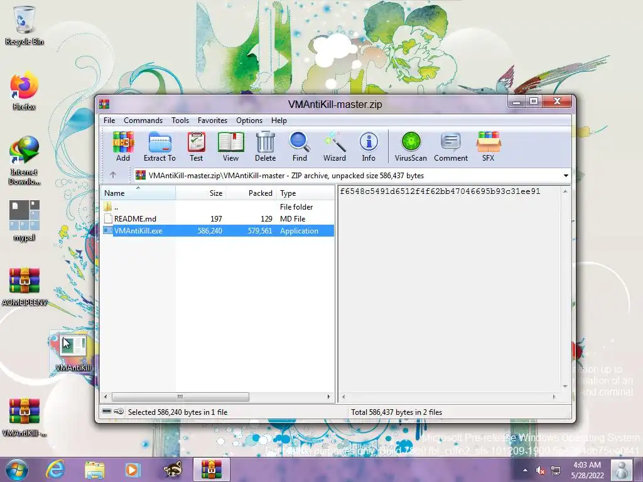Select README.md file
643x482 pixels.
pos(217,219)
